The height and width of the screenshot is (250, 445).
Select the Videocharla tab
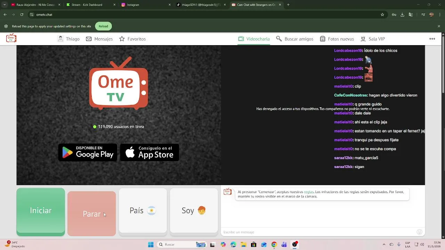(x=254, y=39)
